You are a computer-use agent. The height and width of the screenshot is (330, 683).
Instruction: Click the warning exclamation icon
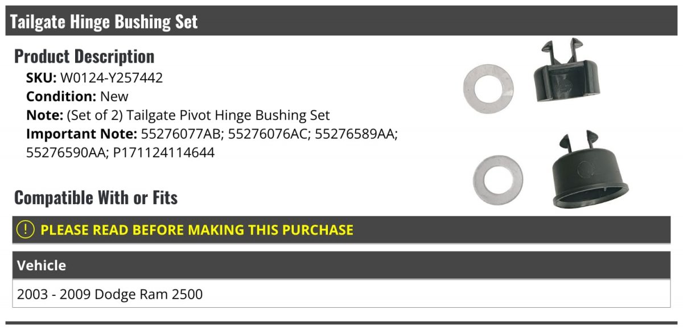click(25, 230)
